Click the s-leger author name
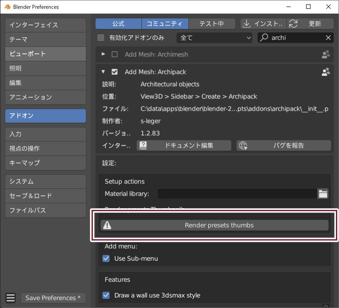Screen dimensions: 339x308 tap(151, 121)
